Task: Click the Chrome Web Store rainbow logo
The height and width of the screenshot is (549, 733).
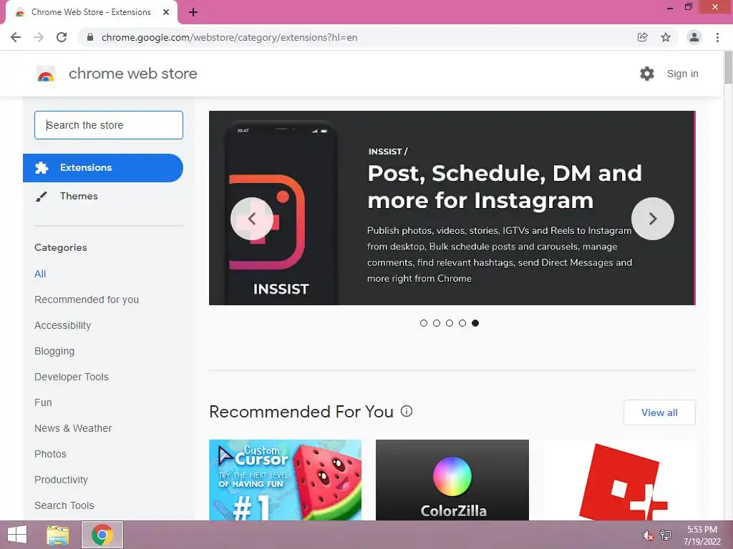Action: [46, 74]
